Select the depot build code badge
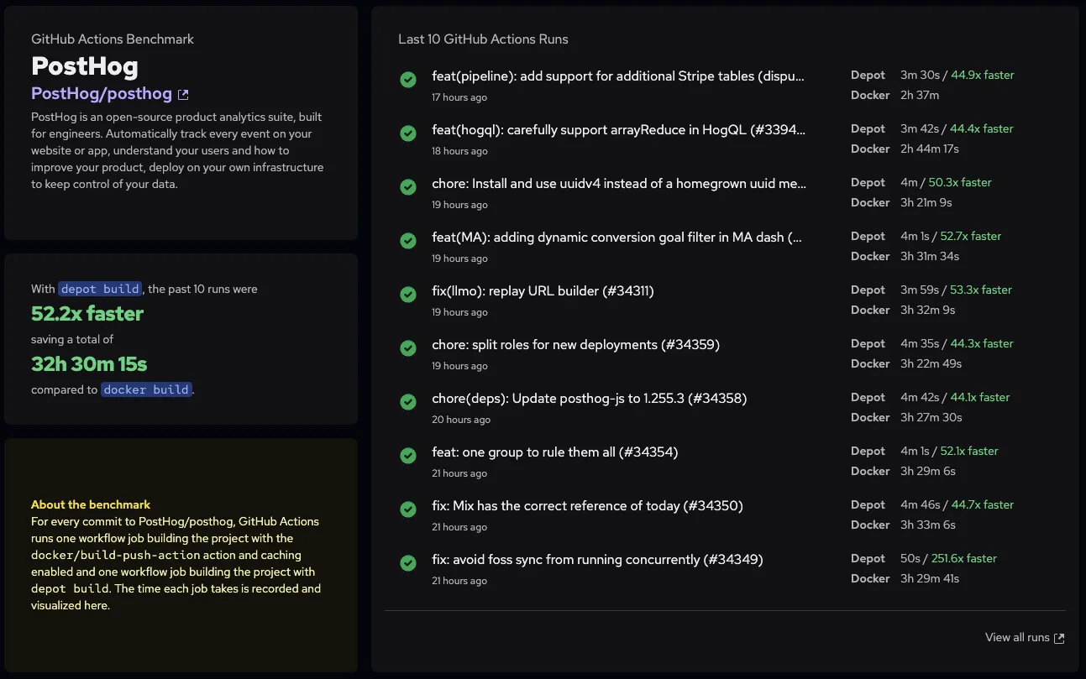Image resolution: width=1086 pixels, height=679 pixels. (100, 288)
